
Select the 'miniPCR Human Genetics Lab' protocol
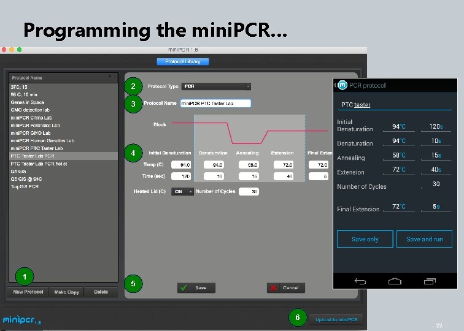(x=64, y=141)
